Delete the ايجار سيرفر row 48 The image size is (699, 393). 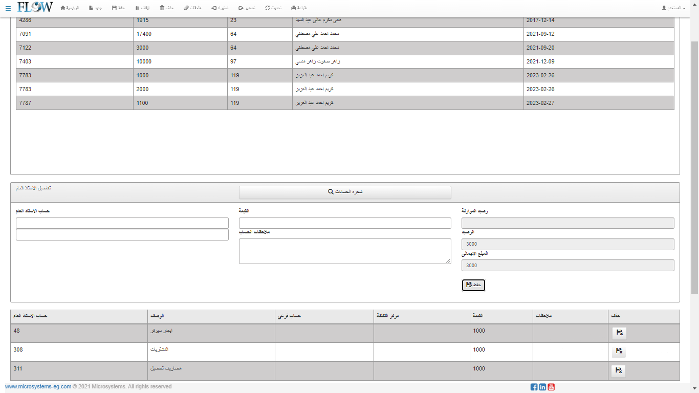(x=619, y=333)
